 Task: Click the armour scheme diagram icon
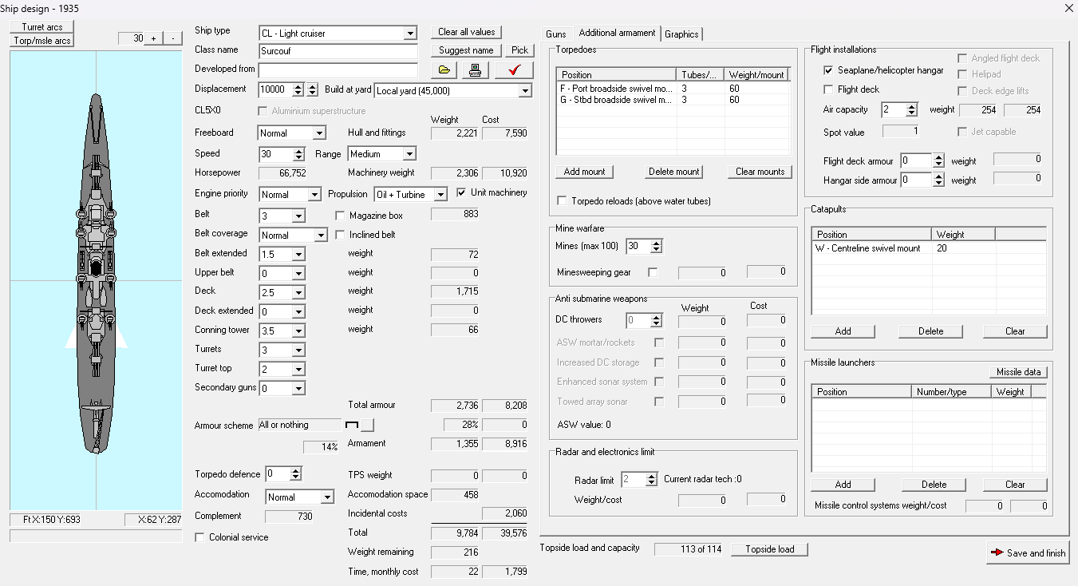(x=351, y=425)
